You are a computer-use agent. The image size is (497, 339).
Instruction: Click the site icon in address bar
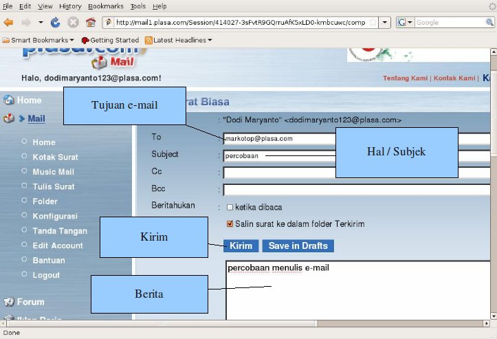109,23
